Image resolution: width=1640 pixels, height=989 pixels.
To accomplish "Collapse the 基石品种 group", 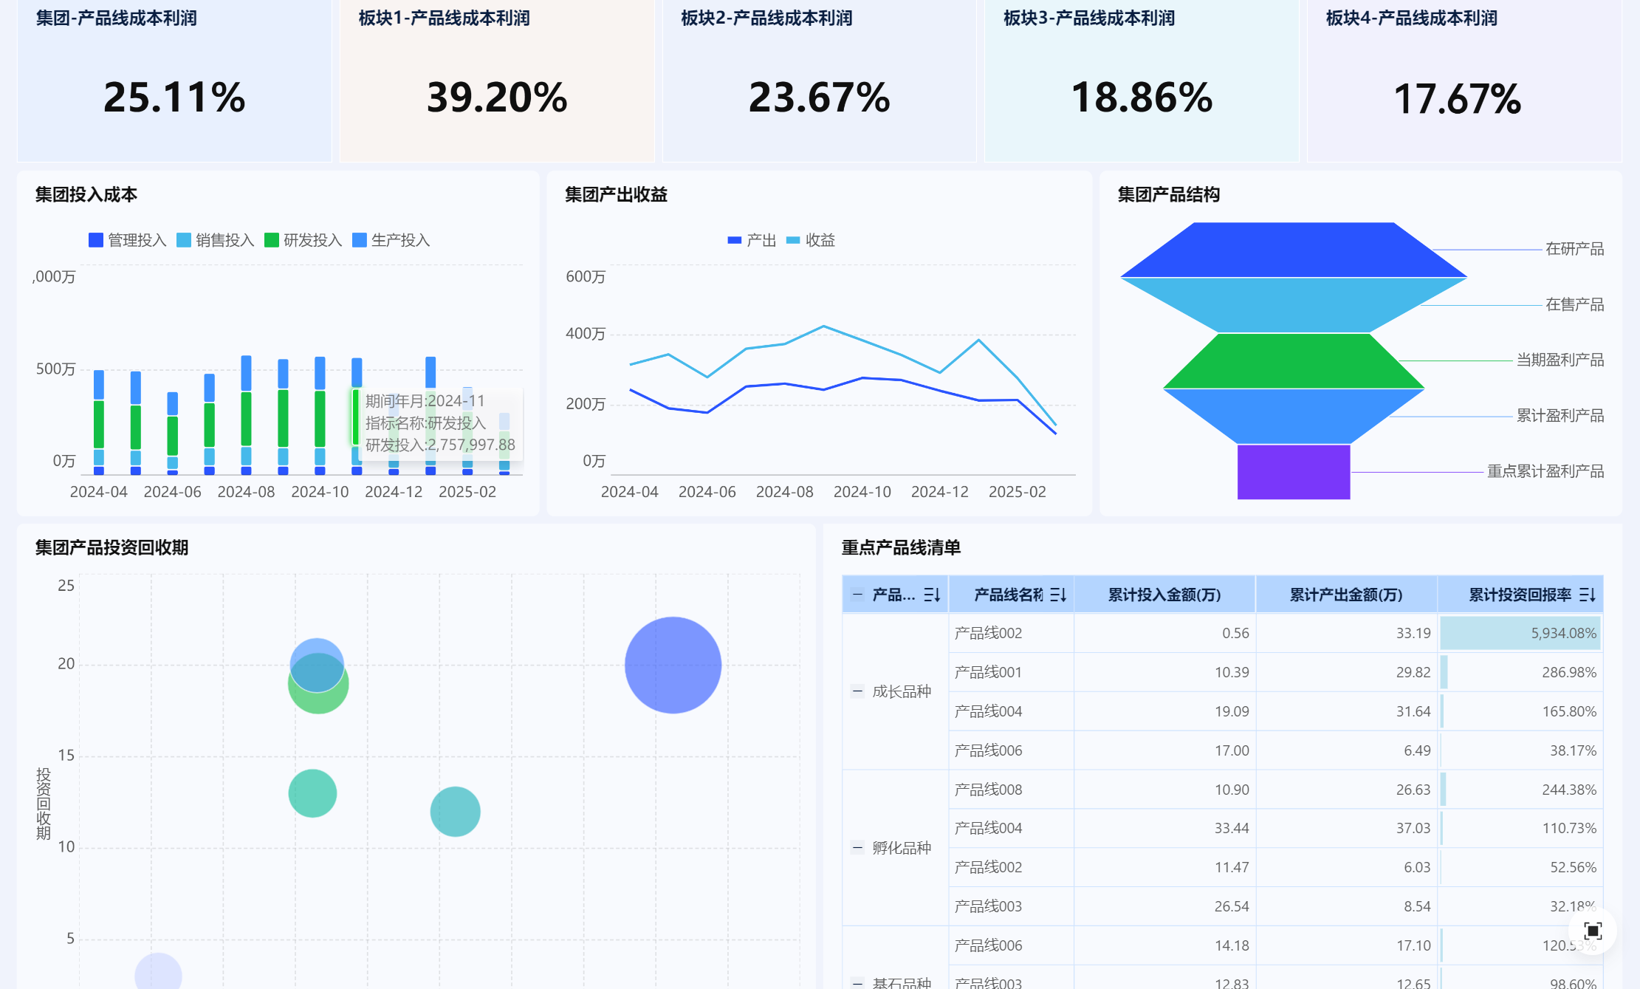I will 857,982.
